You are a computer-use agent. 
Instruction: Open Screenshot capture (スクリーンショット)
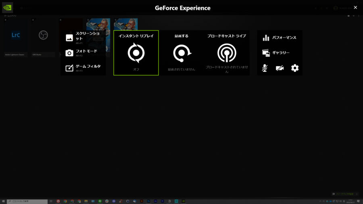[x=83, y=37]
